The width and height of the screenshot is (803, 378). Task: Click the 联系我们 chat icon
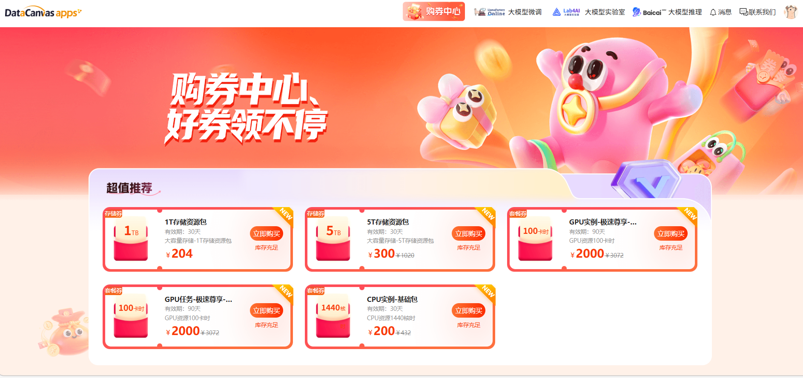[x=743, y=12]
